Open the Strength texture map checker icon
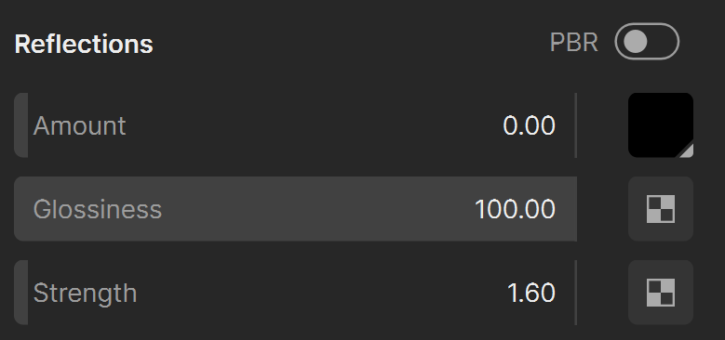Image resolution: width=725 pixels, height=340 pixels. point(660,293)
